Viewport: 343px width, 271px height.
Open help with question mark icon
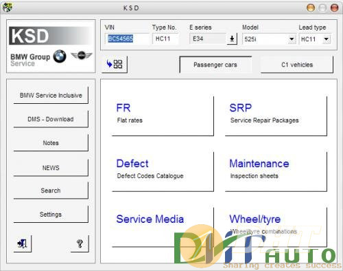(80, 243)
